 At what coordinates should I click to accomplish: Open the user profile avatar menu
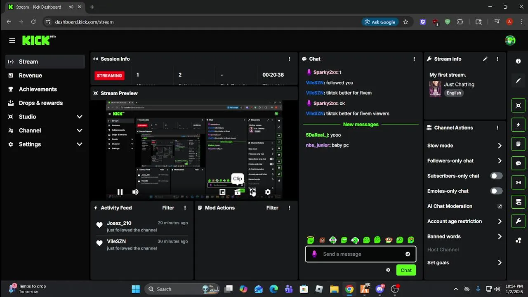pos(510,40)
